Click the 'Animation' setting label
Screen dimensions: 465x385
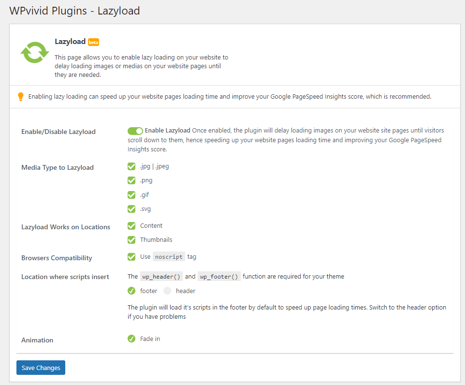(x=37, y=340)
